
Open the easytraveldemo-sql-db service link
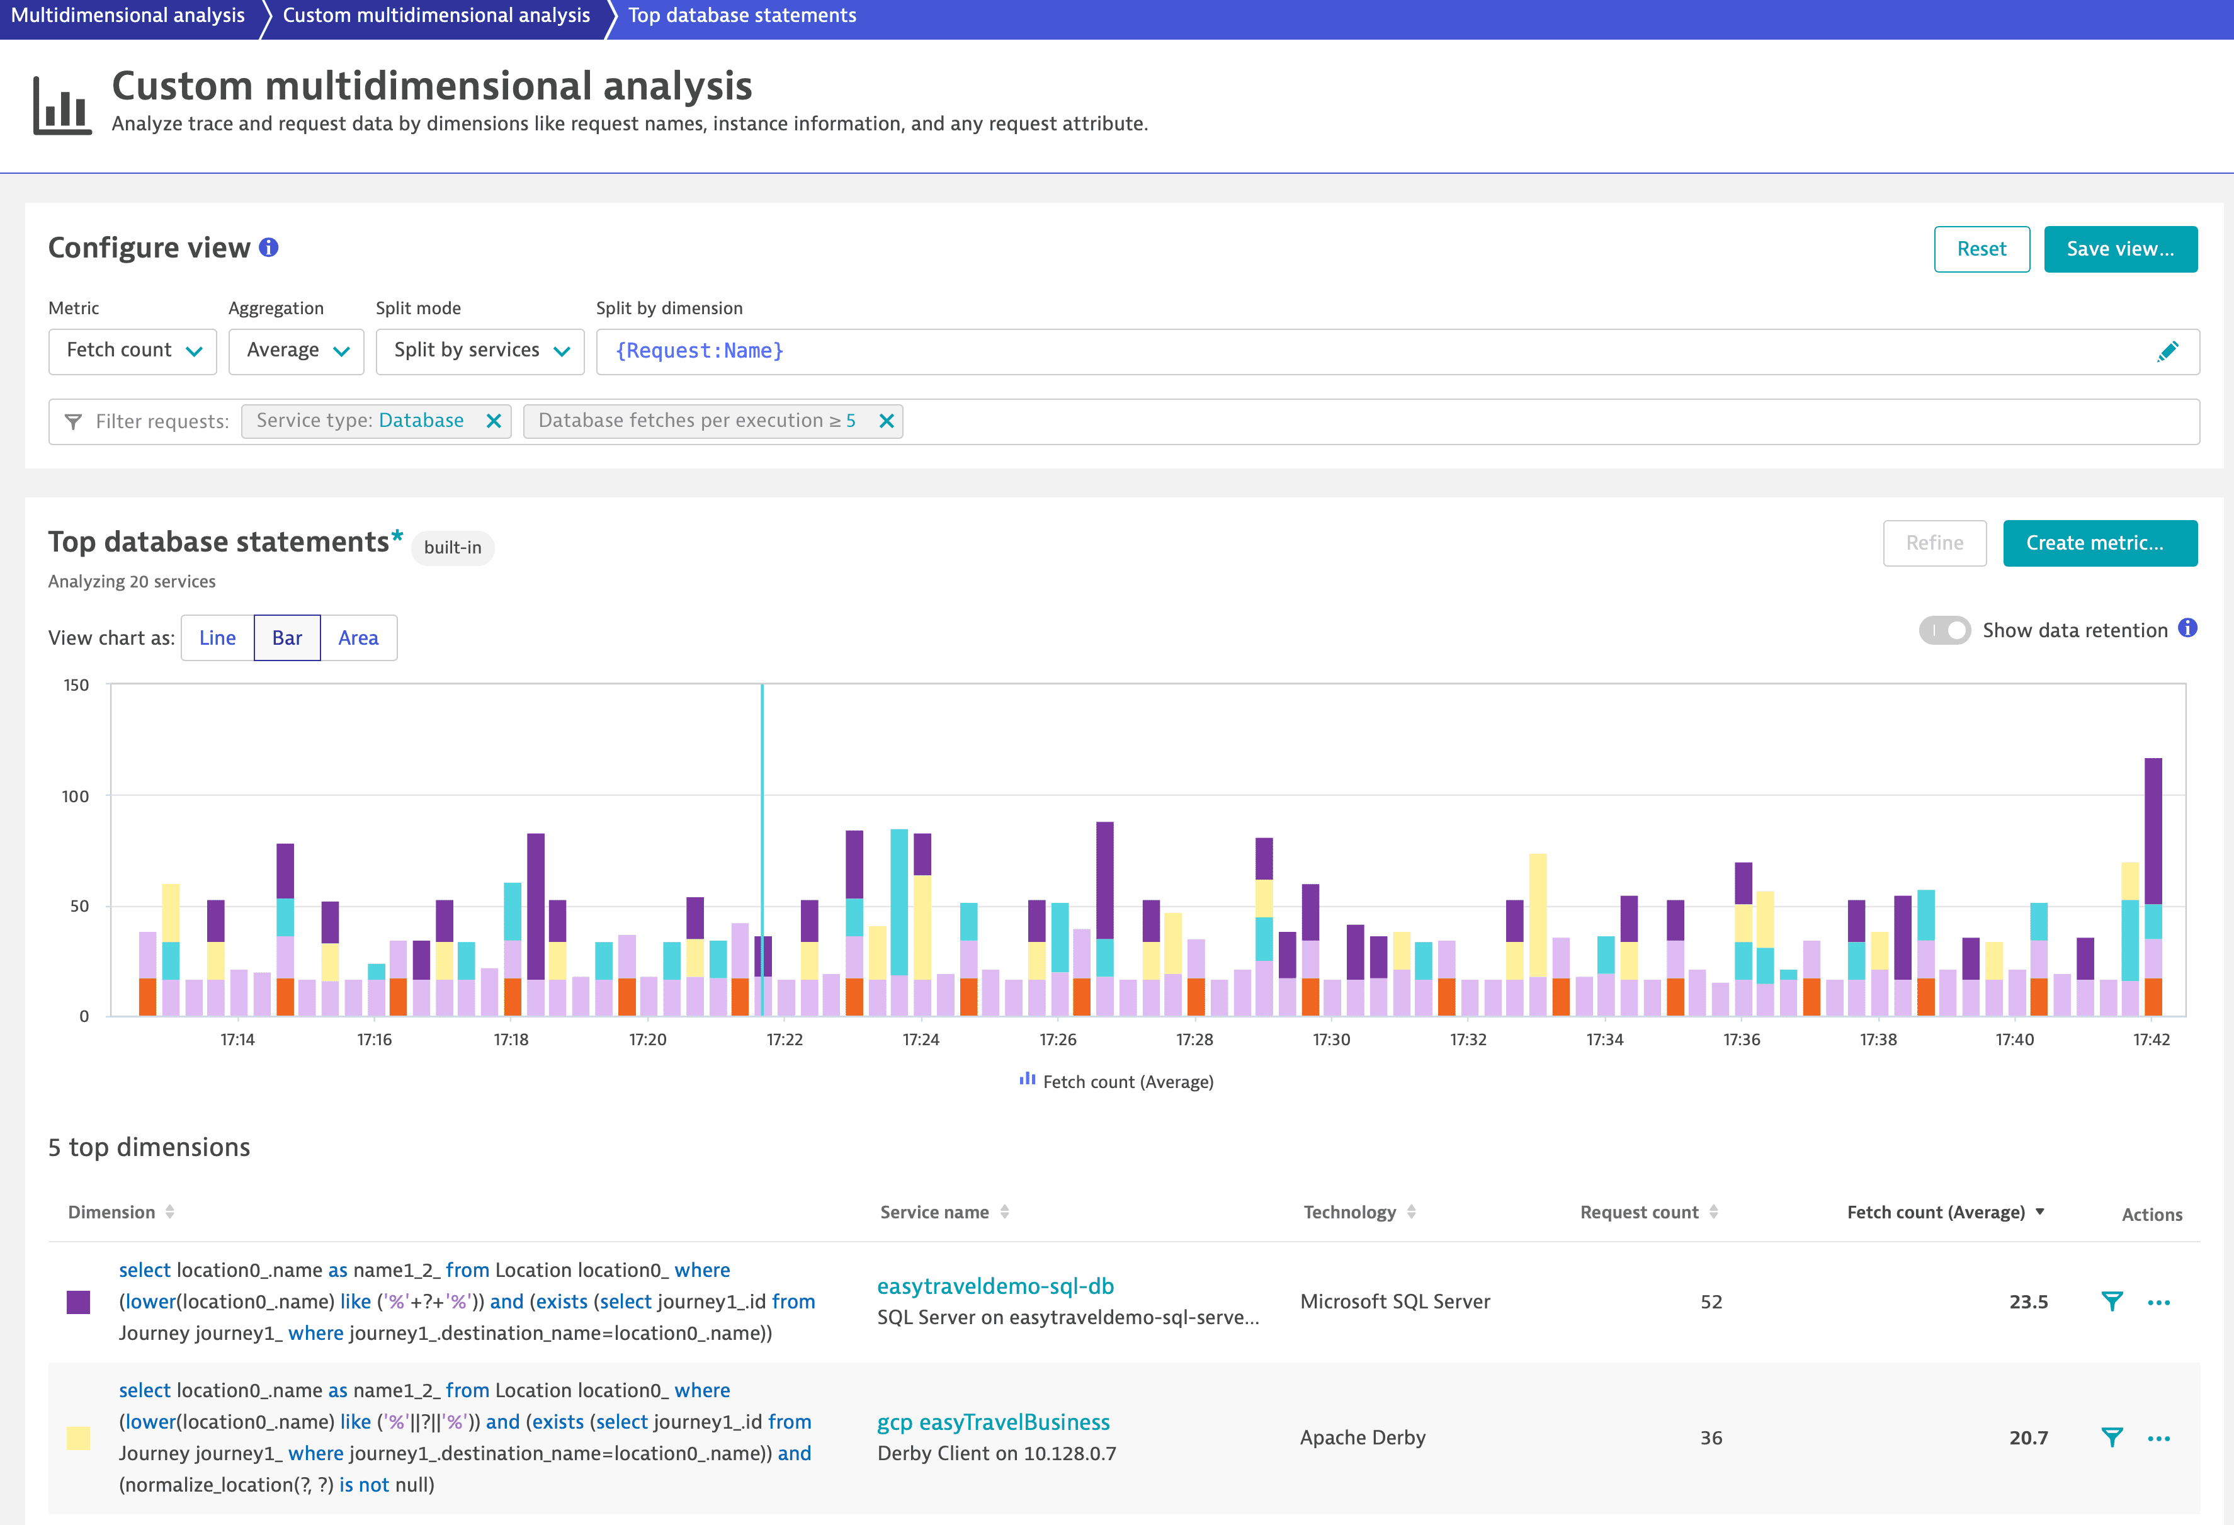(x=995, y=1286)
